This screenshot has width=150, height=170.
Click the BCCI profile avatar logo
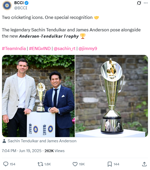(x=7, y=5)
